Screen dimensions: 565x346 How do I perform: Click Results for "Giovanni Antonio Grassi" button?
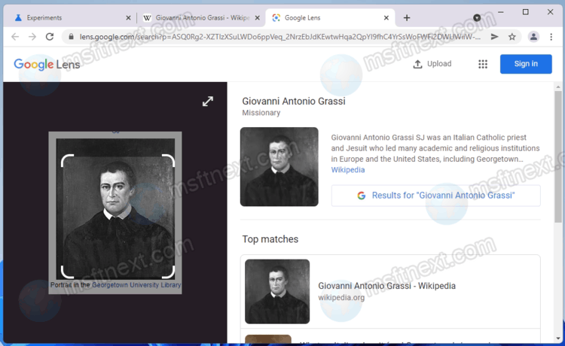click(436, 196)
